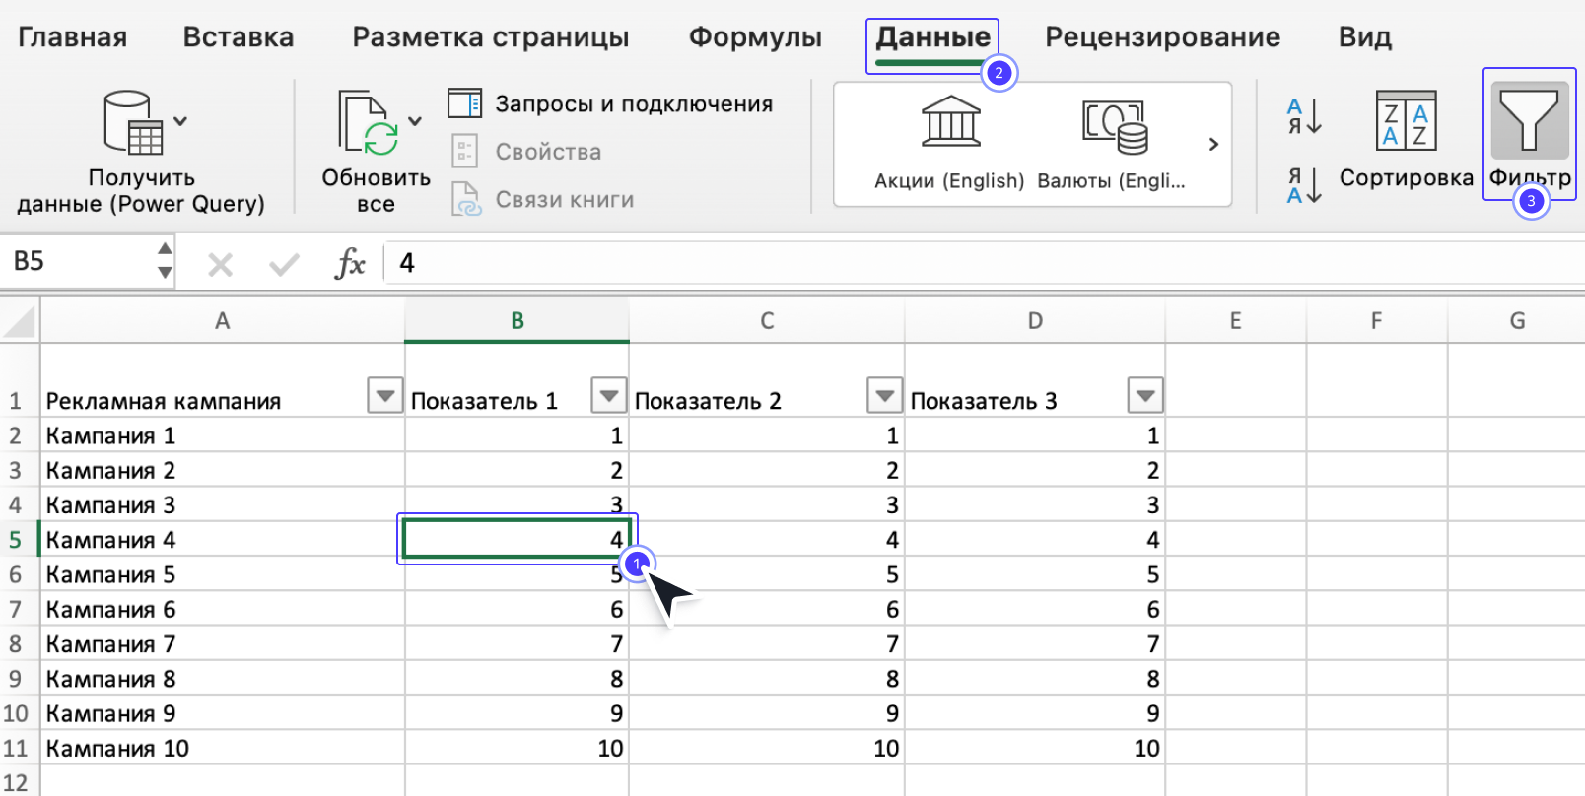1585x796 pixels.
Task: Click the Свойства button
Action: pyautogui.click(x=526, y=152)
